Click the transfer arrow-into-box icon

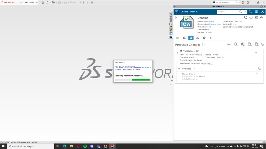coord(256,17)
